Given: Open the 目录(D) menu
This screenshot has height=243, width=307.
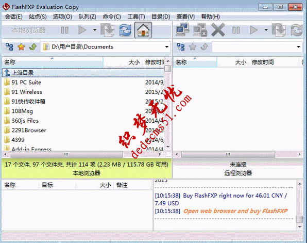Looking at the screenshot, I should [161, 17].
